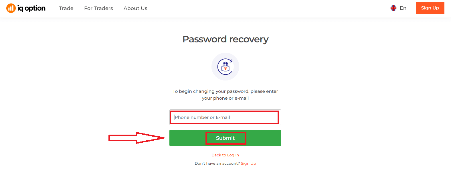Click the UK flag language icon
This screenshot has width=451, height=171.
pos(393,8)
